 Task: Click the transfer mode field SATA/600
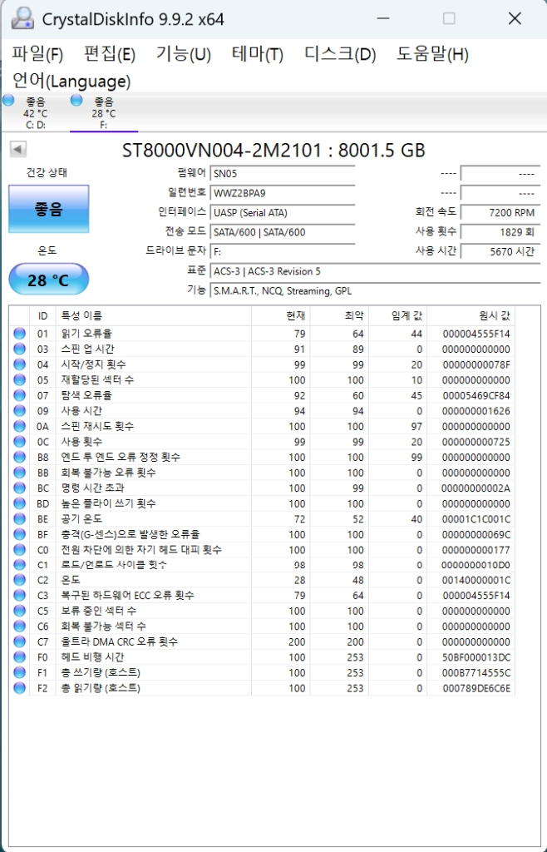pos(282,232)
